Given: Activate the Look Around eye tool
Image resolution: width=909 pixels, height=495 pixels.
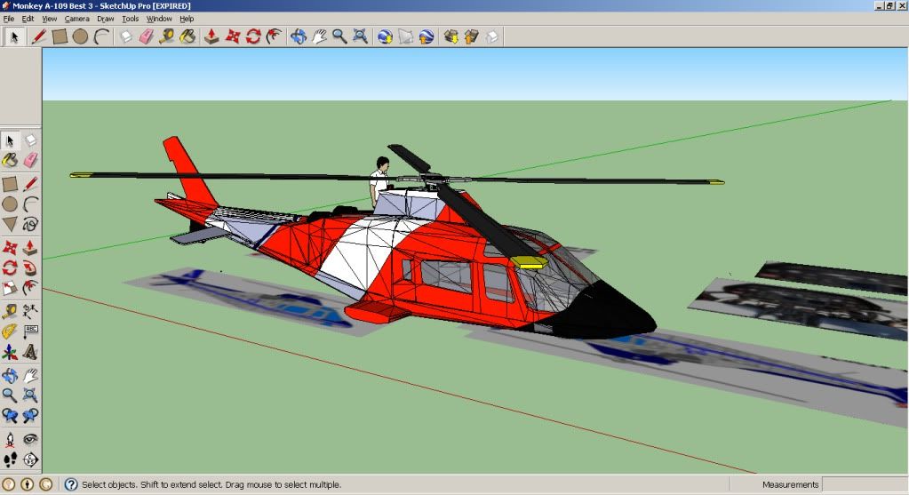Looking at the screenshot, I should click(30, 439).
